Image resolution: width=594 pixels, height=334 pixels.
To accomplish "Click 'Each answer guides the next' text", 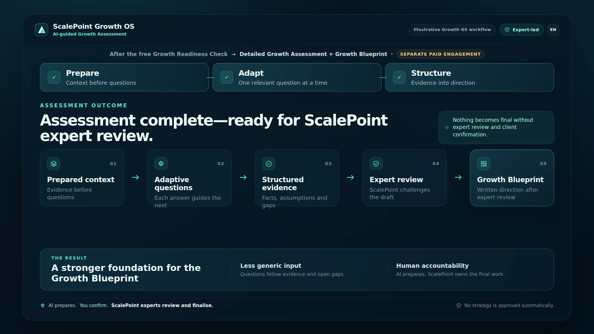I will [188, 201].
